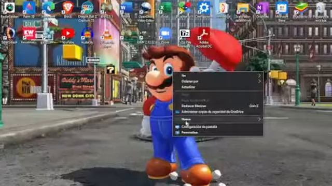Image resolution: width=332 pixels, height=186 pixels.
Task: Open the Brave browser shortcut
Action: tap(68, 9)
